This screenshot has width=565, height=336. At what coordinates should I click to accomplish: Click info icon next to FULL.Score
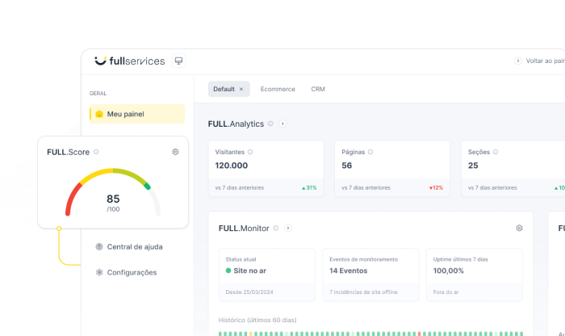point(96,152)
